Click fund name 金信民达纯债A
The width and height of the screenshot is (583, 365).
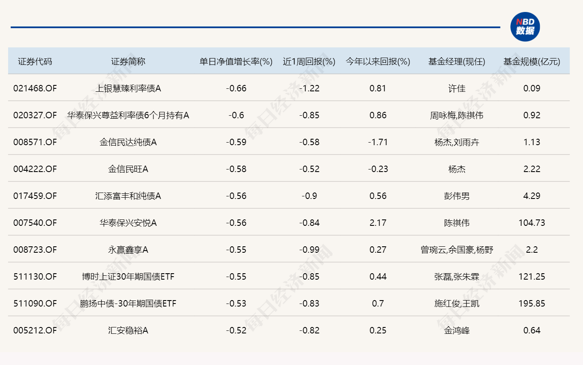point(128,142)
